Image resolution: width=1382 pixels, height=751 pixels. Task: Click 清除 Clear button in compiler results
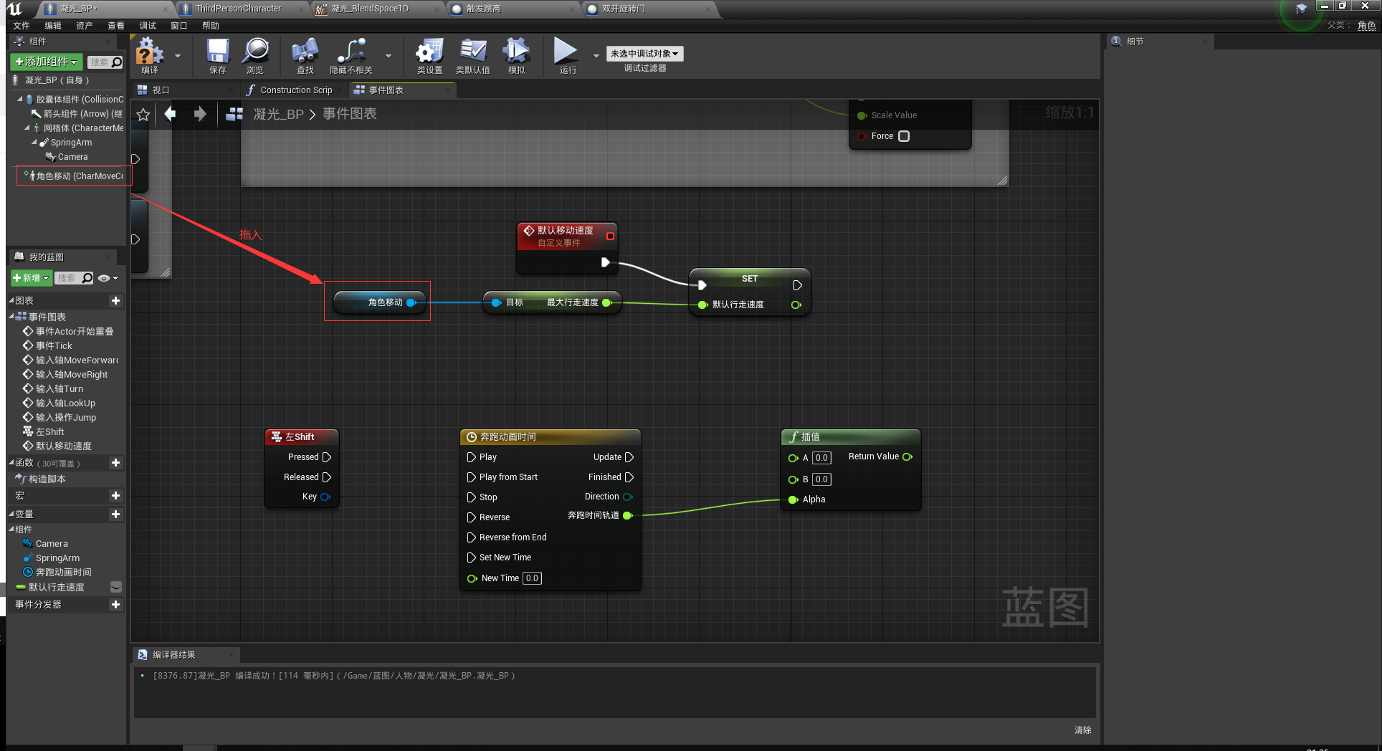1082,730
